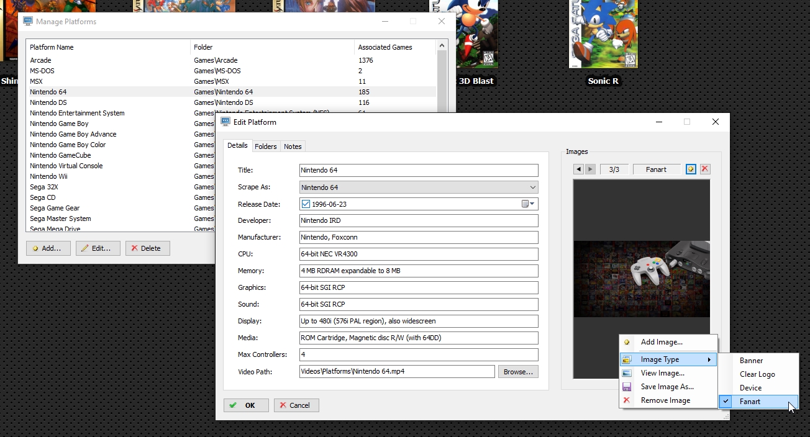Click the red remove image icon
Image resolution: width=810 pixels, height=437 pixels.
[705, 169]
